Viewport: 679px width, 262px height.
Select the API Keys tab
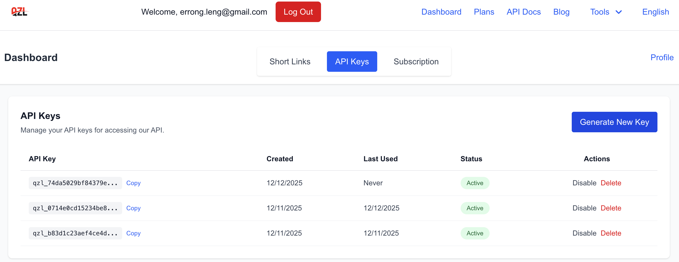coord(352,61)
